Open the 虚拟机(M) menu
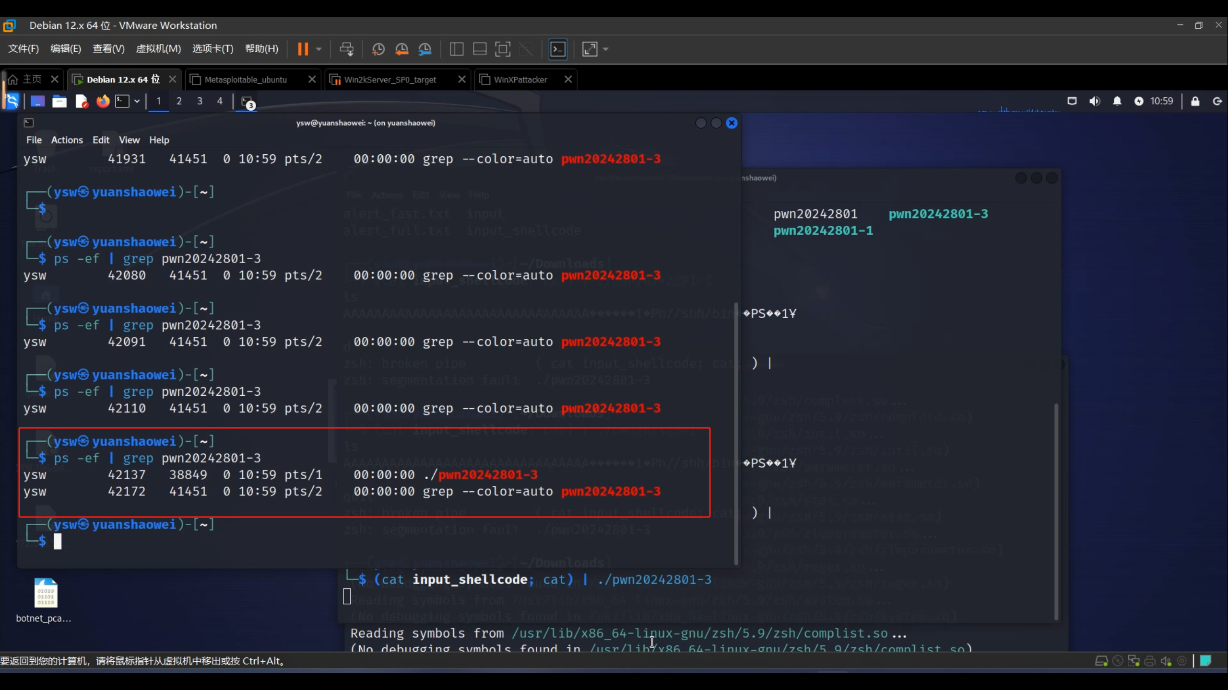1228x690 pixels. pyautogui.click(x=158, y=49)
